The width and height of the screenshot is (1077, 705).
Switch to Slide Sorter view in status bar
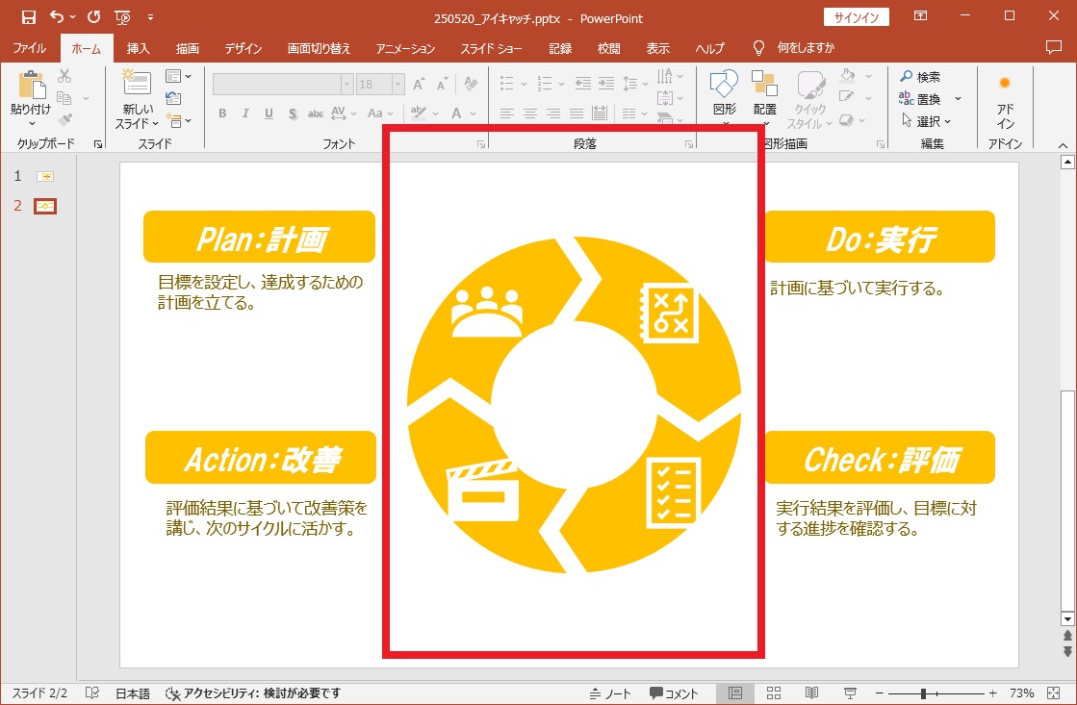(773, 692)
